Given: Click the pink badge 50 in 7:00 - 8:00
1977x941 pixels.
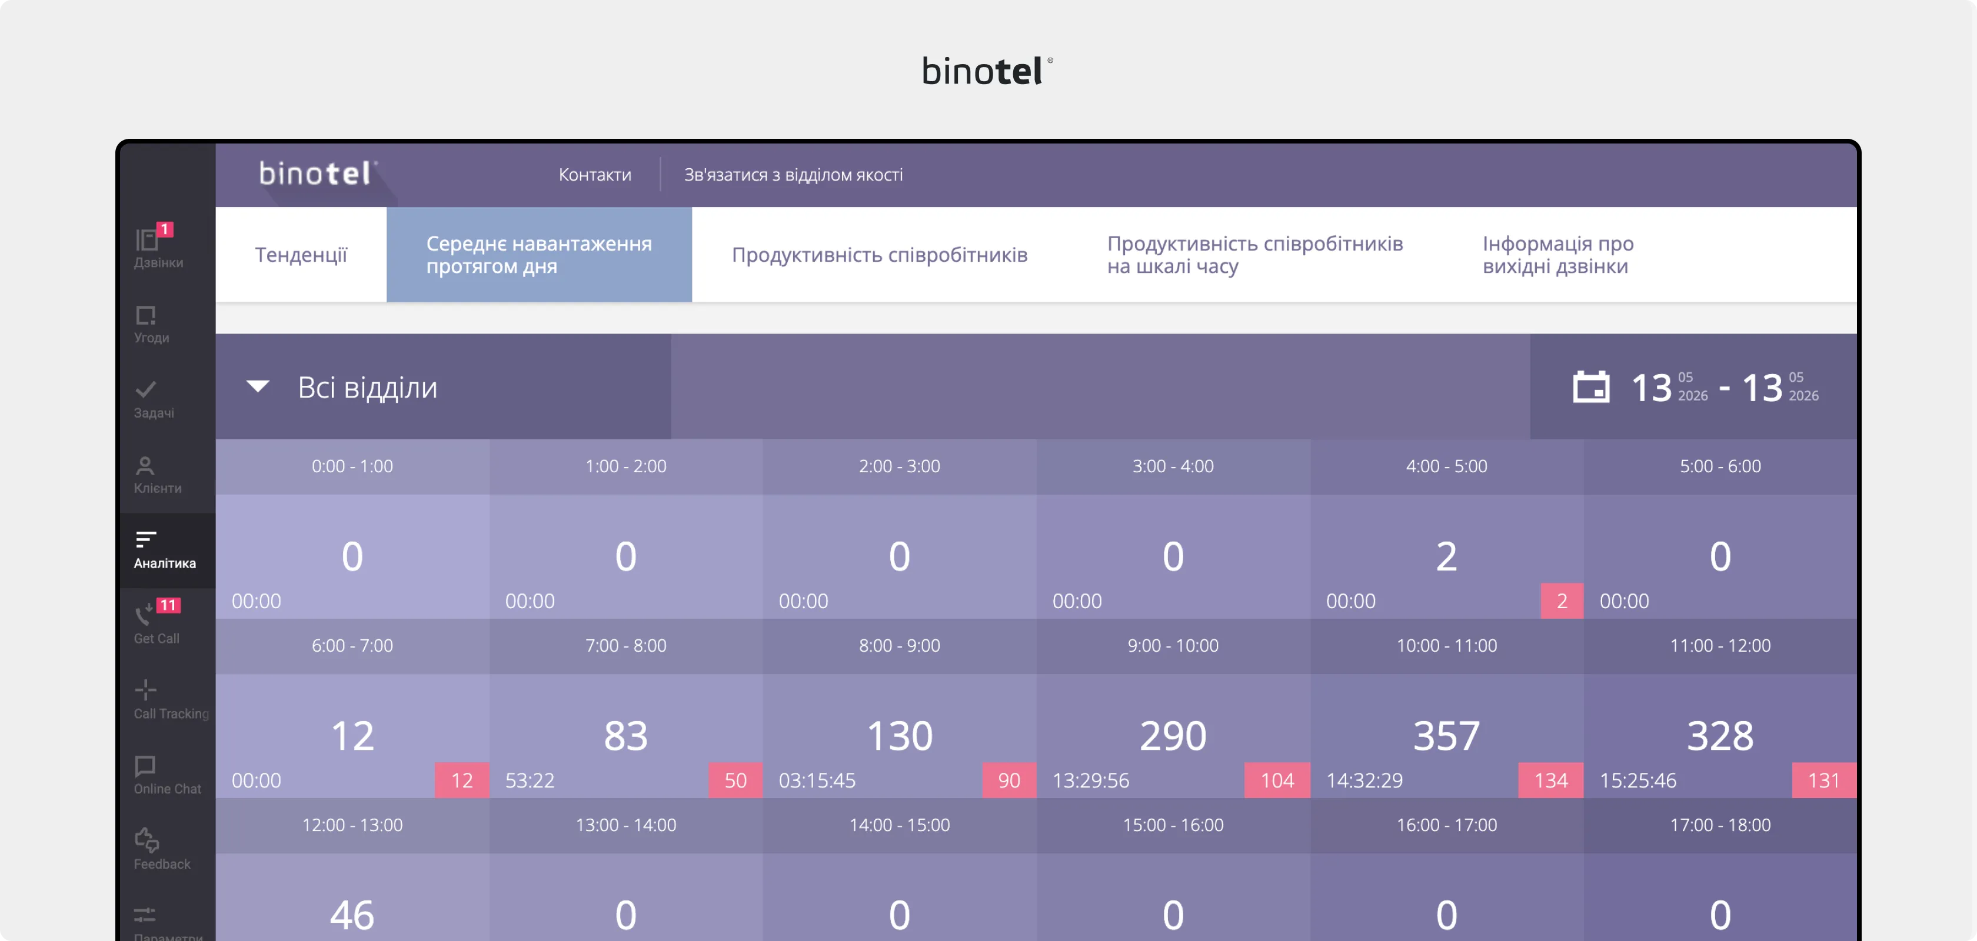Looking at the screenshot, I should pos(735,780).
